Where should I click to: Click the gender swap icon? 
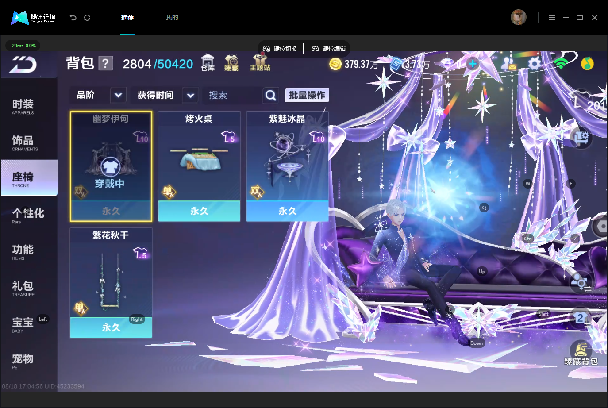581,282
